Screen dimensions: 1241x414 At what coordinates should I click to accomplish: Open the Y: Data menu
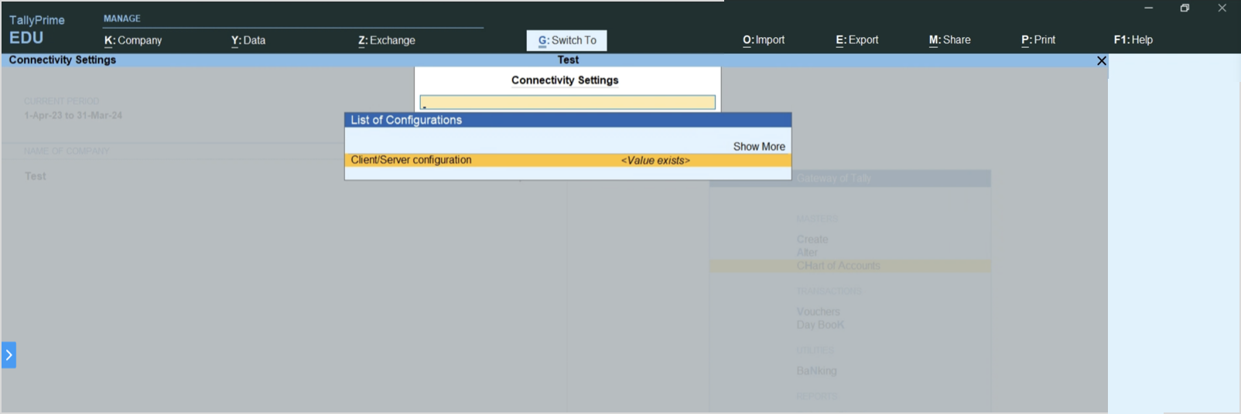pyautogui.click(x=248, y=40)
